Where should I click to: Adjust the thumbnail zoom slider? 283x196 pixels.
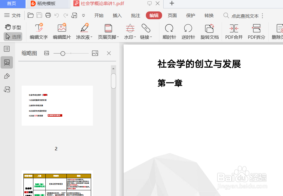[62, 53]
